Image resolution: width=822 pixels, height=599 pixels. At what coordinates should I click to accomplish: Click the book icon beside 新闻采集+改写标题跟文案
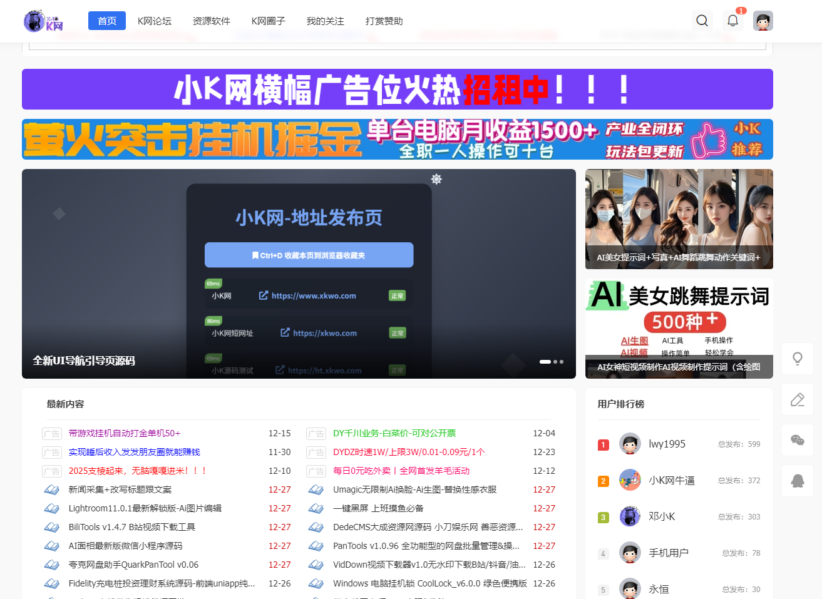tap(51, 489)
